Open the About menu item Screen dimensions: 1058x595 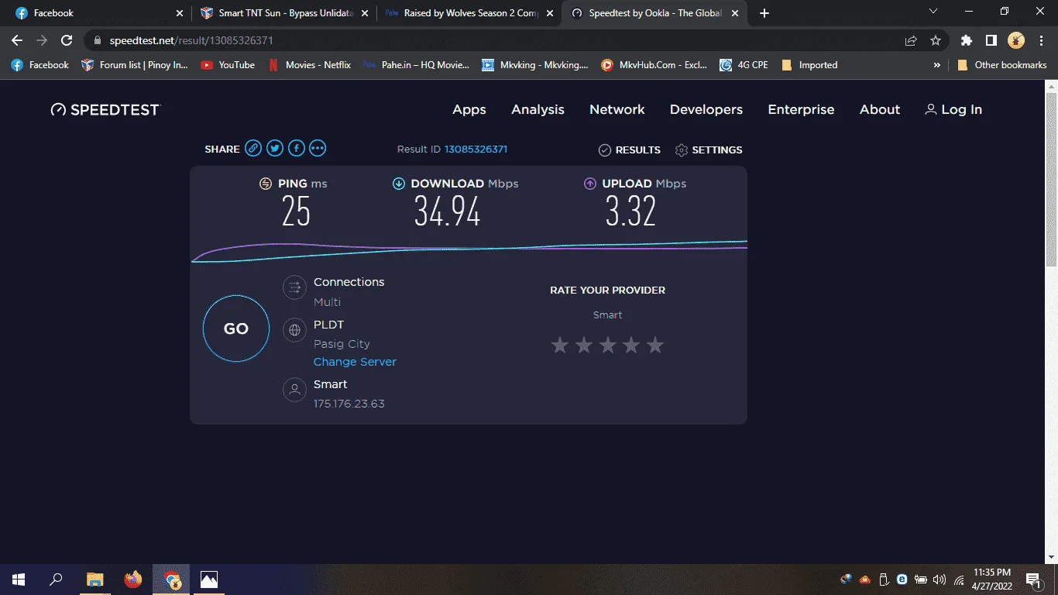click(880, 110)
